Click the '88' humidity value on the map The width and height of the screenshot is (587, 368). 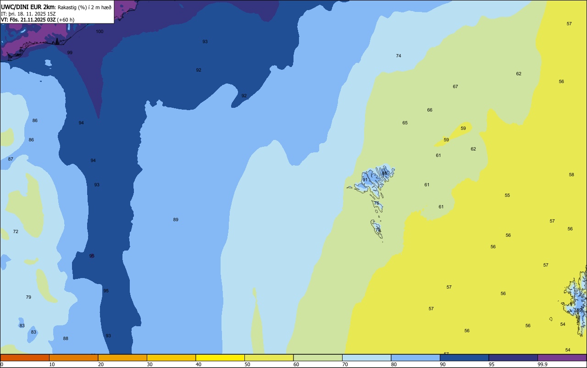[x=66, y=338]
